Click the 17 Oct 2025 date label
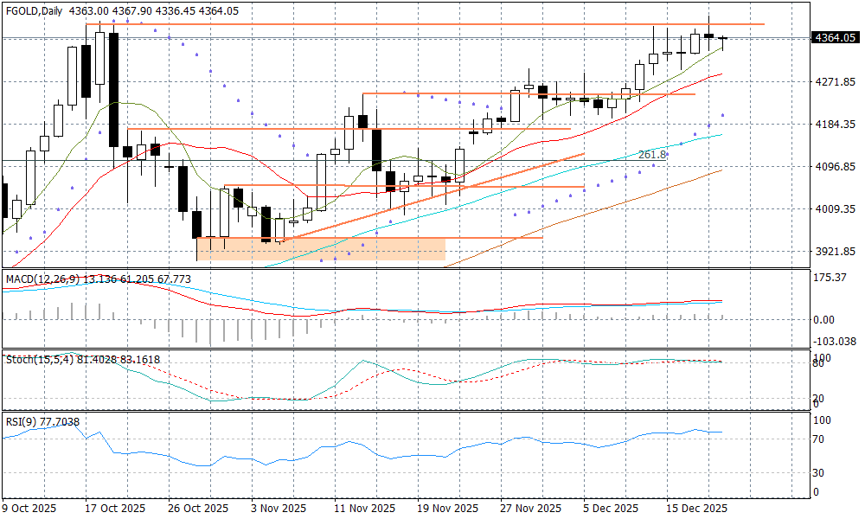The width and height of the screenshot is (865, 519). point(115,509)
